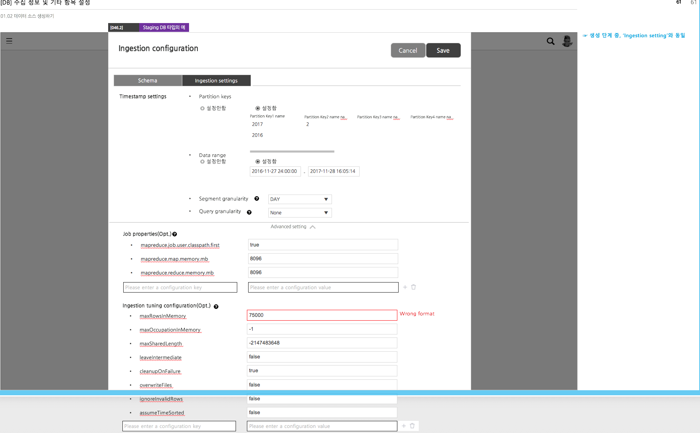This screenshot has width=700, height=433.
Task: Open Query granularity None dropdown
Action: [300, 213]
